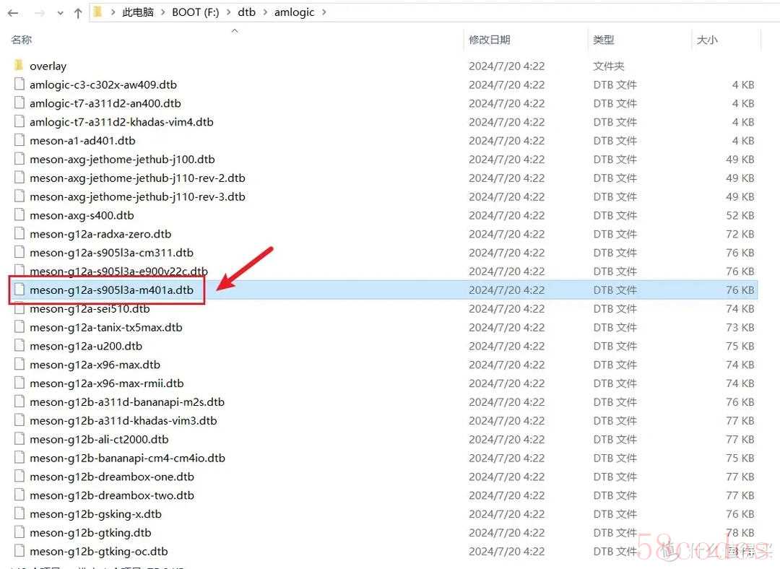Click the date of the overlay folder
The width and height of the screenshot is (780, 569).
point(506,66)
